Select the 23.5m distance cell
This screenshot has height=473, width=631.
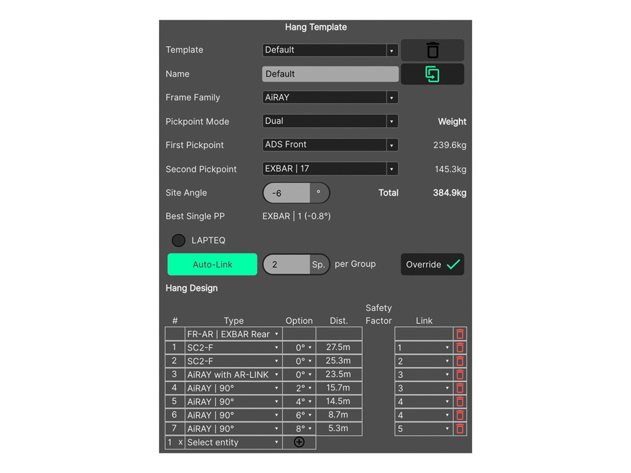point(339,375)
